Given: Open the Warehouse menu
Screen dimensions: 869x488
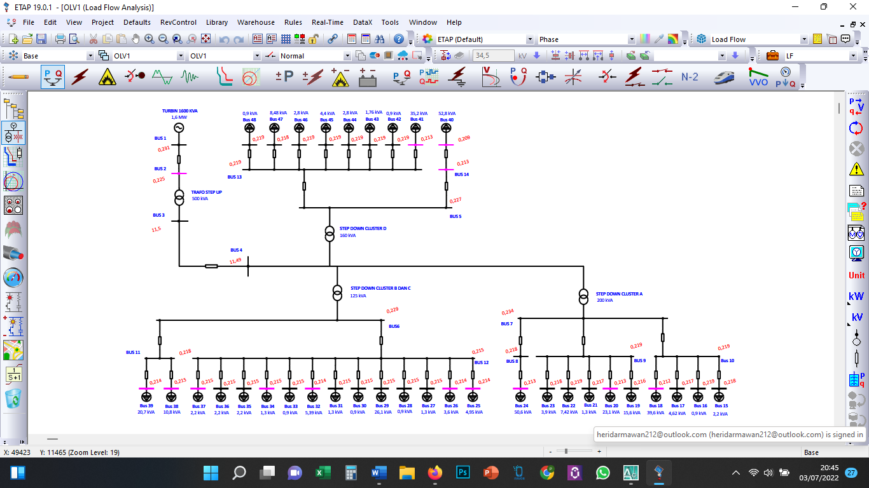Looking at the screenshot, I should click(x=256, y=22).
